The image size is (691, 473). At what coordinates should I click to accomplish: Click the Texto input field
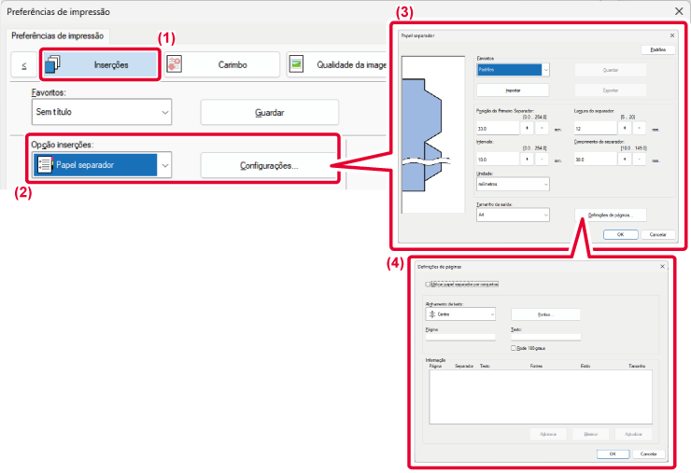pos(545,337)
